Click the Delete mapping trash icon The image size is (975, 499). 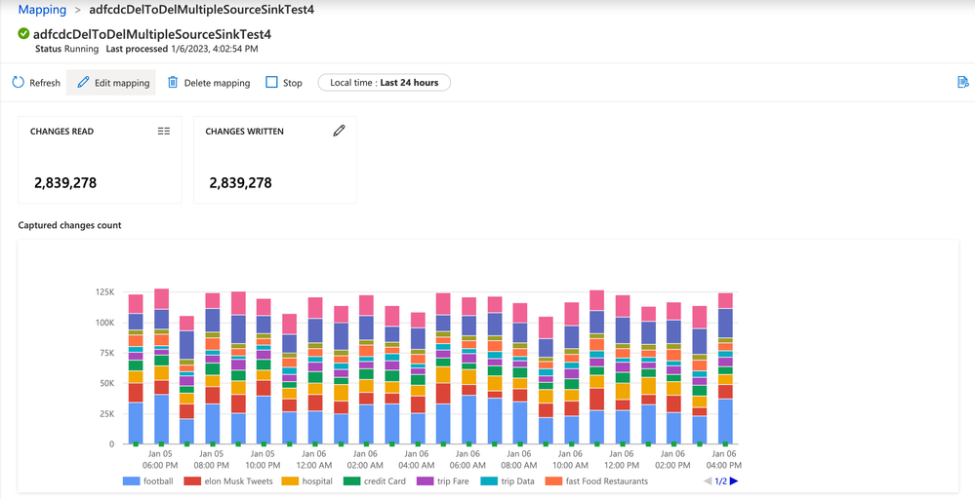(173, 83)
